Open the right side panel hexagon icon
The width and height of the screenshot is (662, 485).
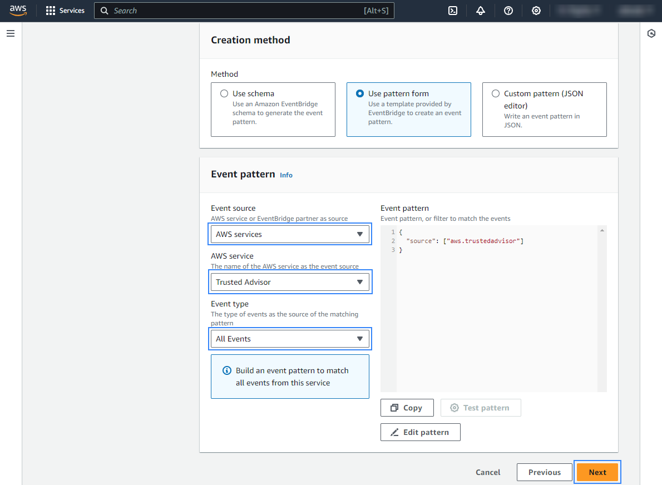(651, 33)
